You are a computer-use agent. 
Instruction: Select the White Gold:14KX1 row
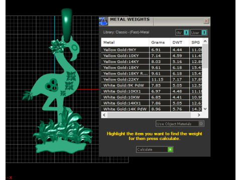tap(152, 103)
